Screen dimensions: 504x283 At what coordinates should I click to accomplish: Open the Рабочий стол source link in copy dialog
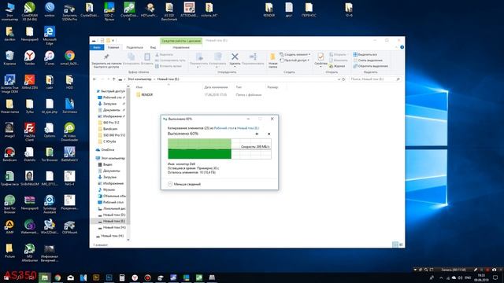click(x=224, y=128)
